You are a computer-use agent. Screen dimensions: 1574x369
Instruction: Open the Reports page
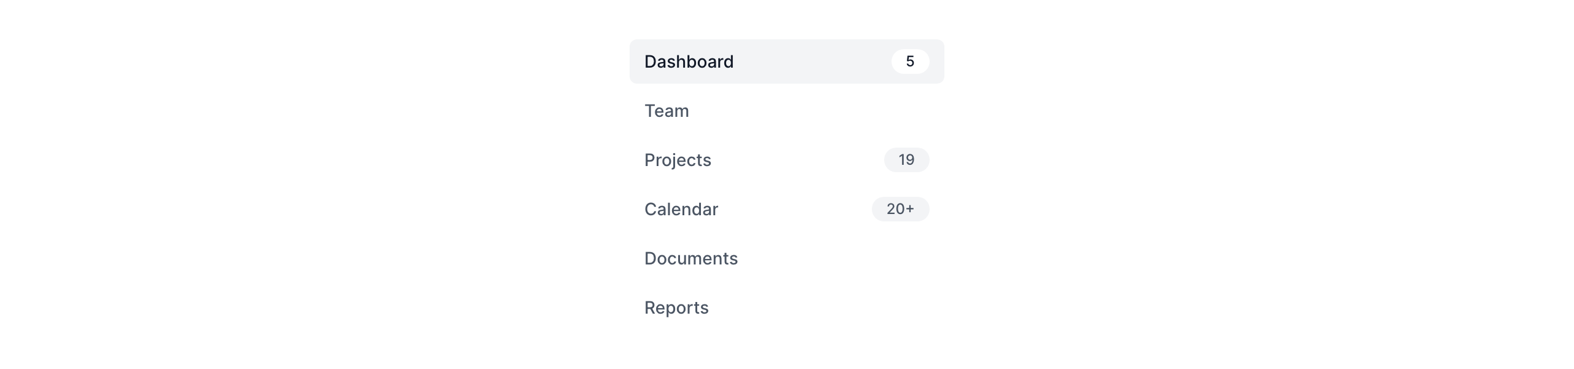(x=786, y=307)
